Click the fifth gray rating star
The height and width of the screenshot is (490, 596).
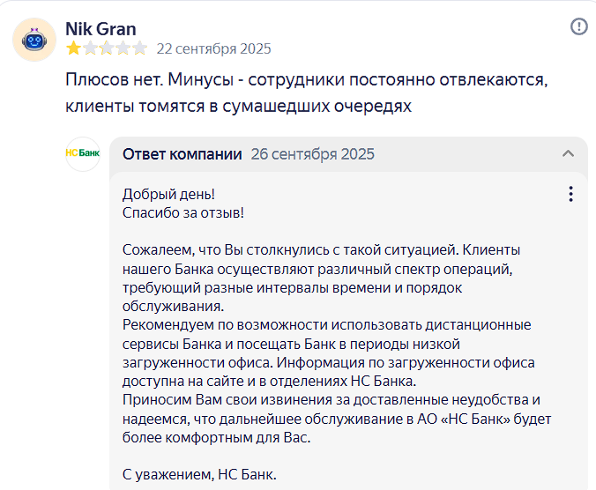(140, 48)
